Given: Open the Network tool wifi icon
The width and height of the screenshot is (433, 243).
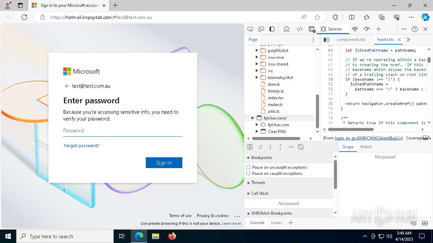Looking at the screenshot, I should coord(355,29).
